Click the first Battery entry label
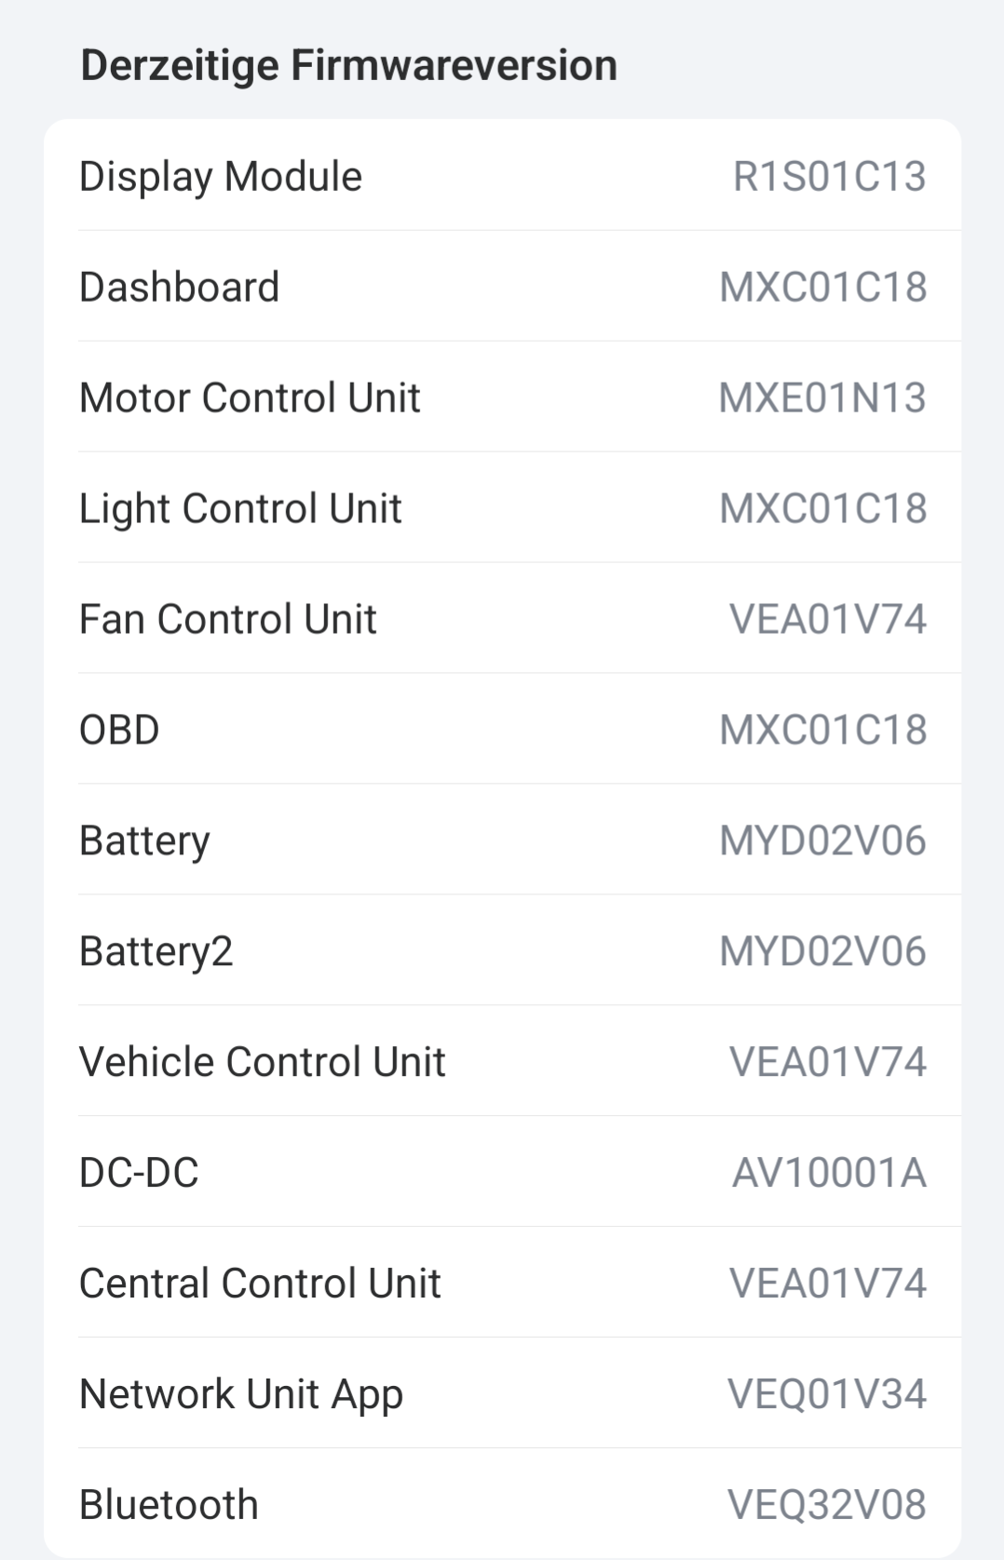Image resolution: width=1004 pixels, height=1560 pixels. pos(144,841)
